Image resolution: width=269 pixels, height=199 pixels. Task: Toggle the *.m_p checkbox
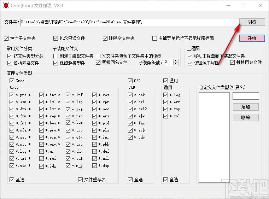(68, 165)
